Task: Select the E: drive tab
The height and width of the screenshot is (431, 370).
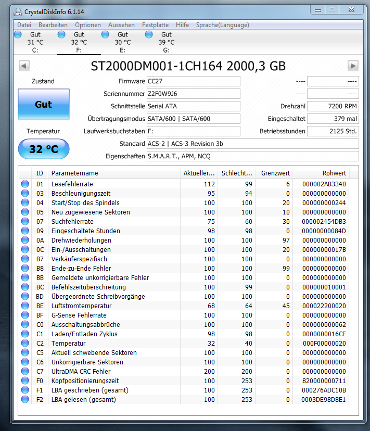Action: tap(123, 42)
